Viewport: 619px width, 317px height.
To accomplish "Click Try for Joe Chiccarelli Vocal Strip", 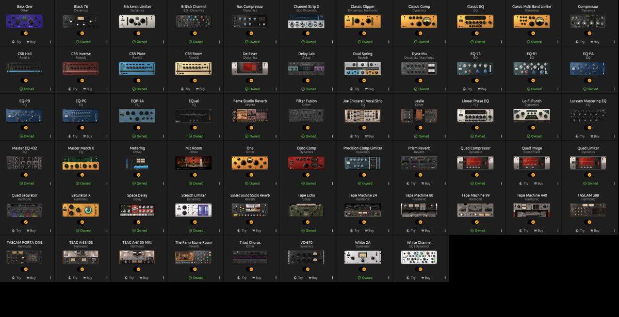I will pyautogui.click(x=354, y=136).
